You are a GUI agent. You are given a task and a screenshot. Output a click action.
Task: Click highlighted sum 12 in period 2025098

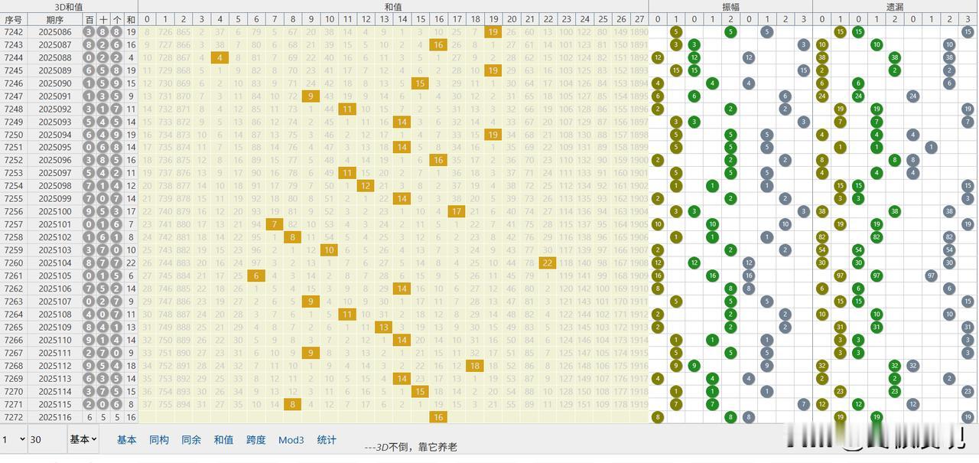[366, 186]
